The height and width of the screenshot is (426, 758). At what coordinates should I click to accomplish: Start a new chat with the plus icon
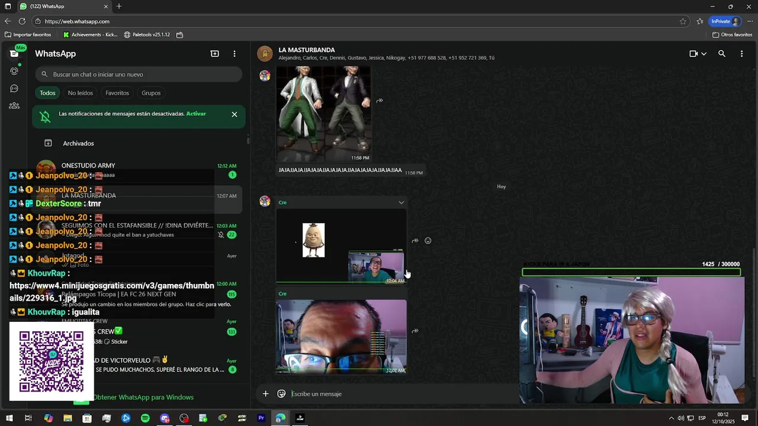point(215,54)
